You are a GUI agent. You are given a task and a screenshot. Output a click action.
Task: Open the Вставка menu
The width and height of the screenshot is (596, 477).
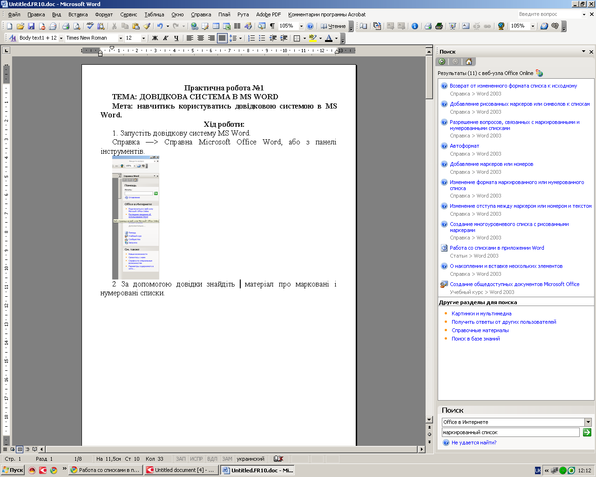pyautogui.click(x=78, y=14)
